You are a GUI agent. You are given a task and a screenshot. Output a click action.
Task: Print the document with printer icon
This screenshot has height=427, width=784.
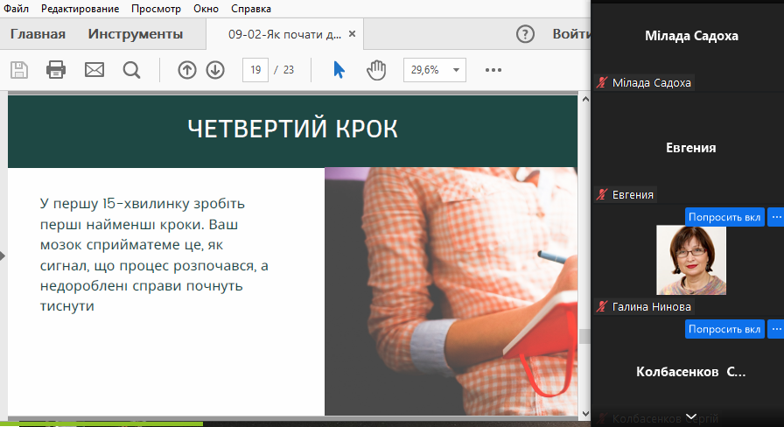(x=56, y=70)
